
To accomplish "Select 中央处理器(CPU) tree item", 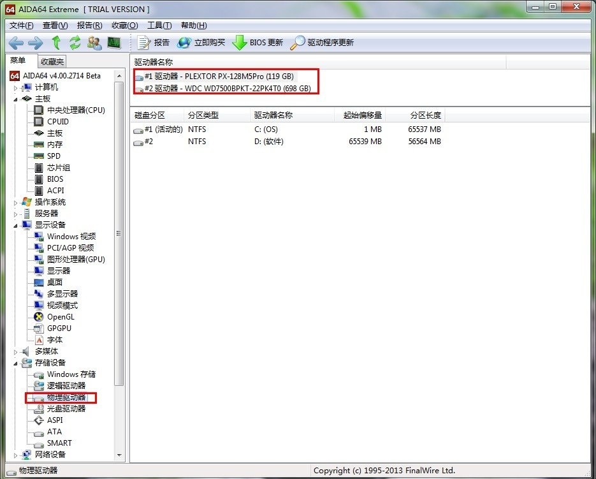I will 75,110.
